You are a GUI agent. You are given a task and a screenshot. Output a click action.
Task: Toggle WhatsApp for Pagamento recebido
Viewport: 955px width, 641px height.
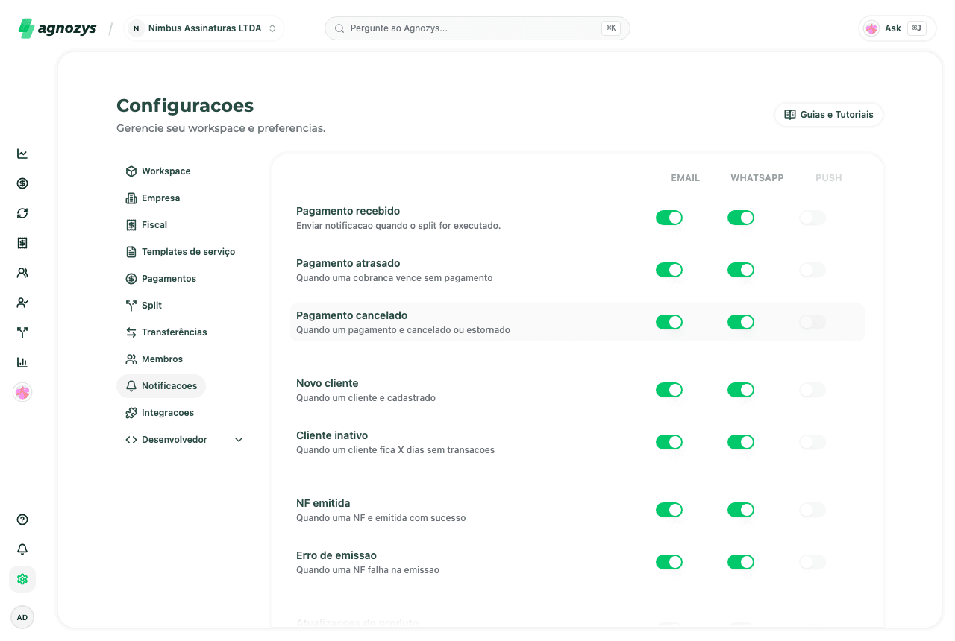[x=741, y=218]
